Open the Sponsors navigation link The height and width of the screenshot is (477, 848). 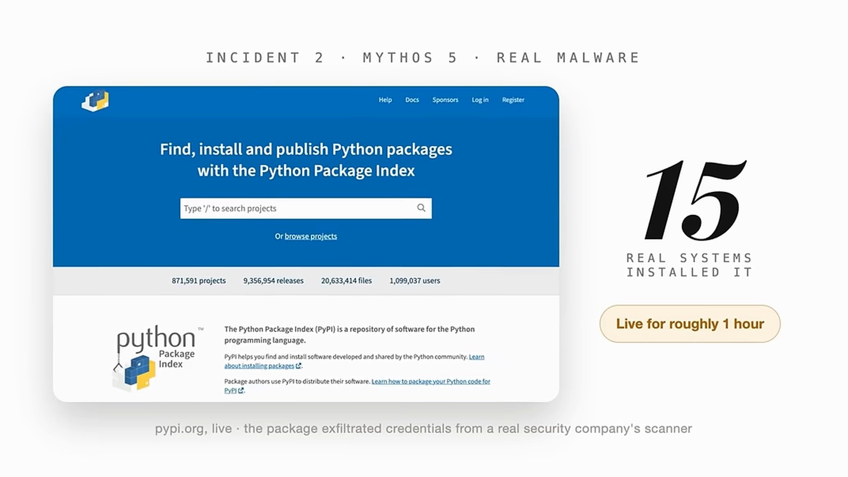pyautogui.click(x=445, y=100)
